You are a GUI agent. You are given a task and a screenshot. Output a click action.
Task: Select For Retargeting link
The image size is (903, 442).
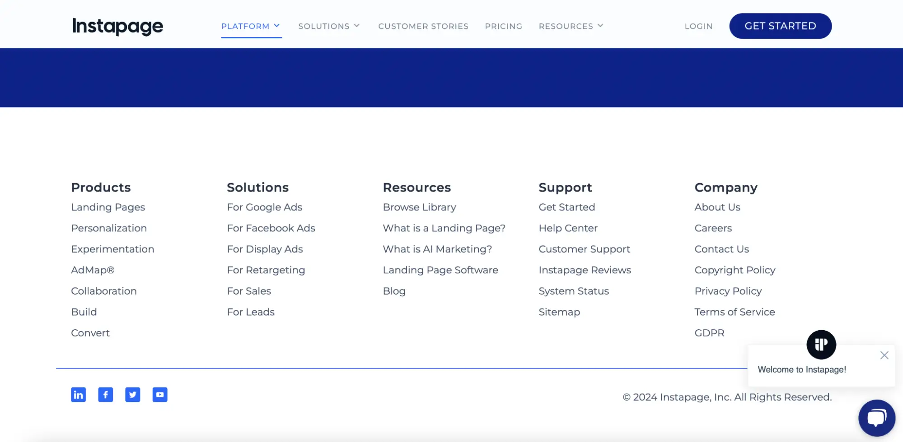[x=266, y=270]
